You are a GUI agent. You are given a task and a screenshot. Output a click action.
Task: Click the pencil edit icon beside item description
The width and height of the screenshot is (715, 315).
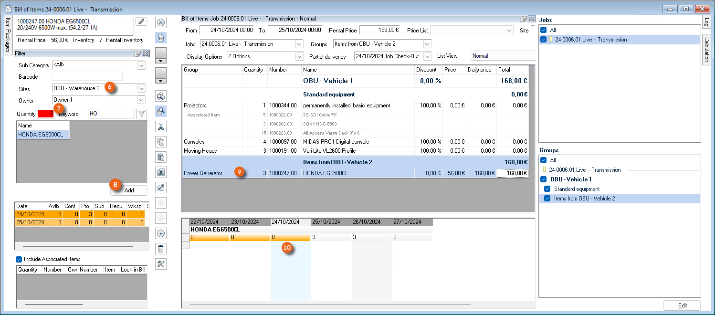click(141, 21)
